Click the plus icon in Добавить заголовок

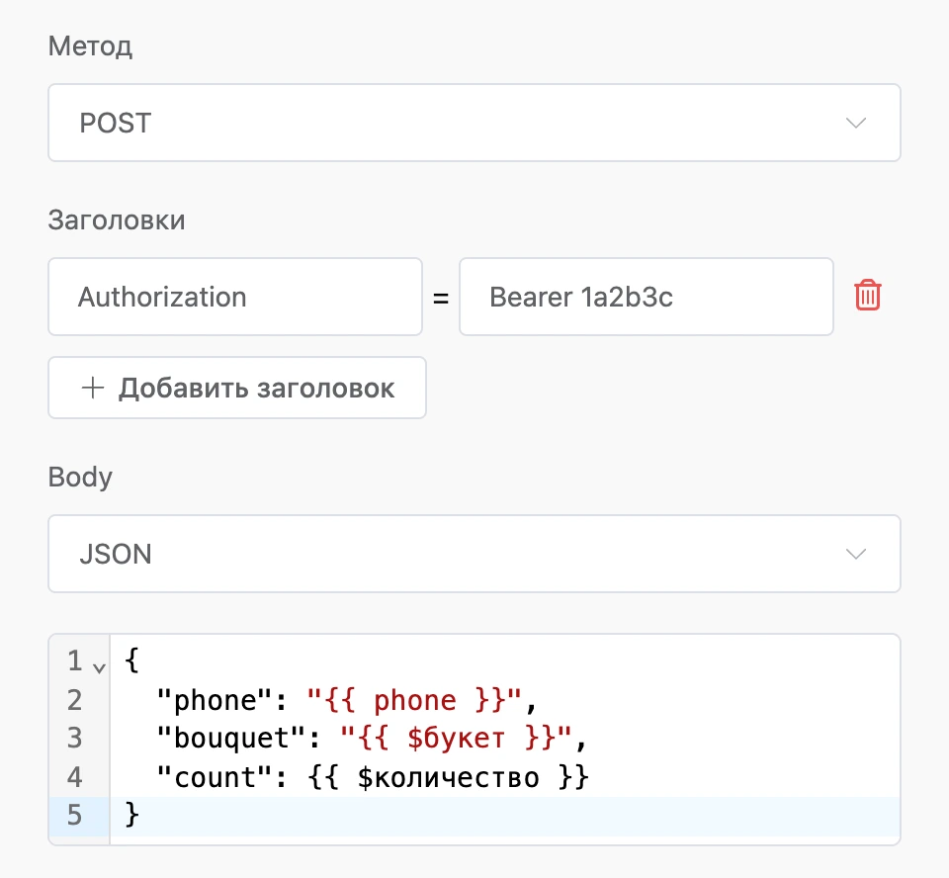(x=93, y=388)
